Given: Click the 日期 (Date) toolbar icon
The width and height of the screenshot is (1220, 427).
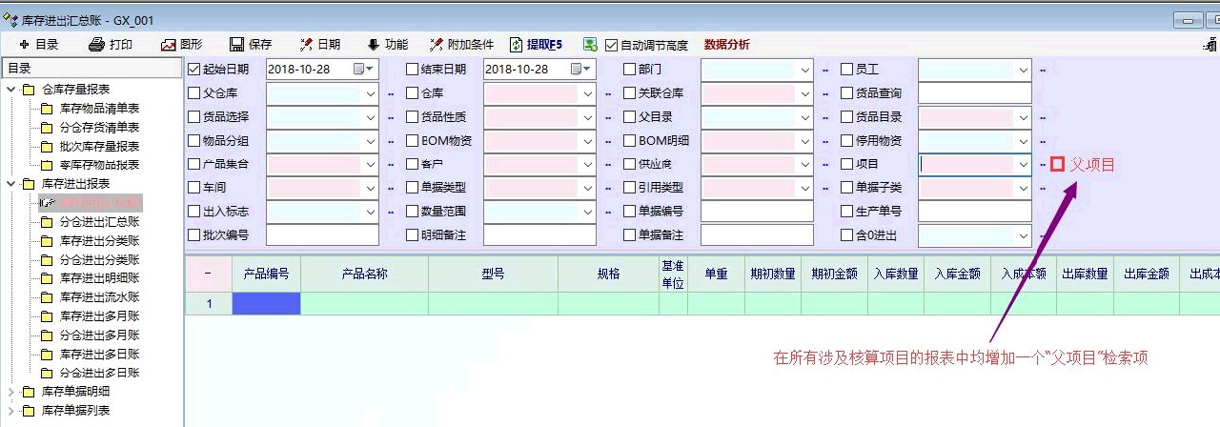Looking at the screenshot, I should click(306, 45).
